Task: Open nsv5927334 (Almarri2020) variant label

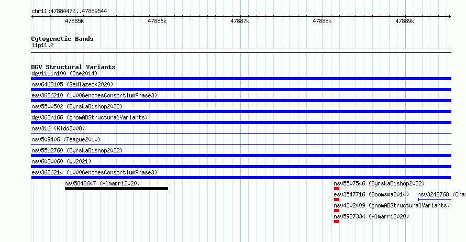Action: point(371,216)
